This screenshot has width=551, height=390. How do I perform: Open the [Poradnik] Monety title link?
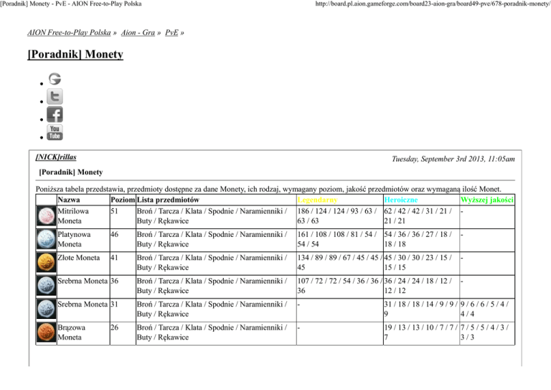(75, 55)
